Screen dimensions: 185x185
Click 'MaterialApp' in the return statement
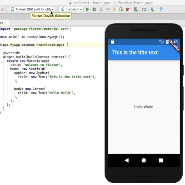[x=37, y=61]
